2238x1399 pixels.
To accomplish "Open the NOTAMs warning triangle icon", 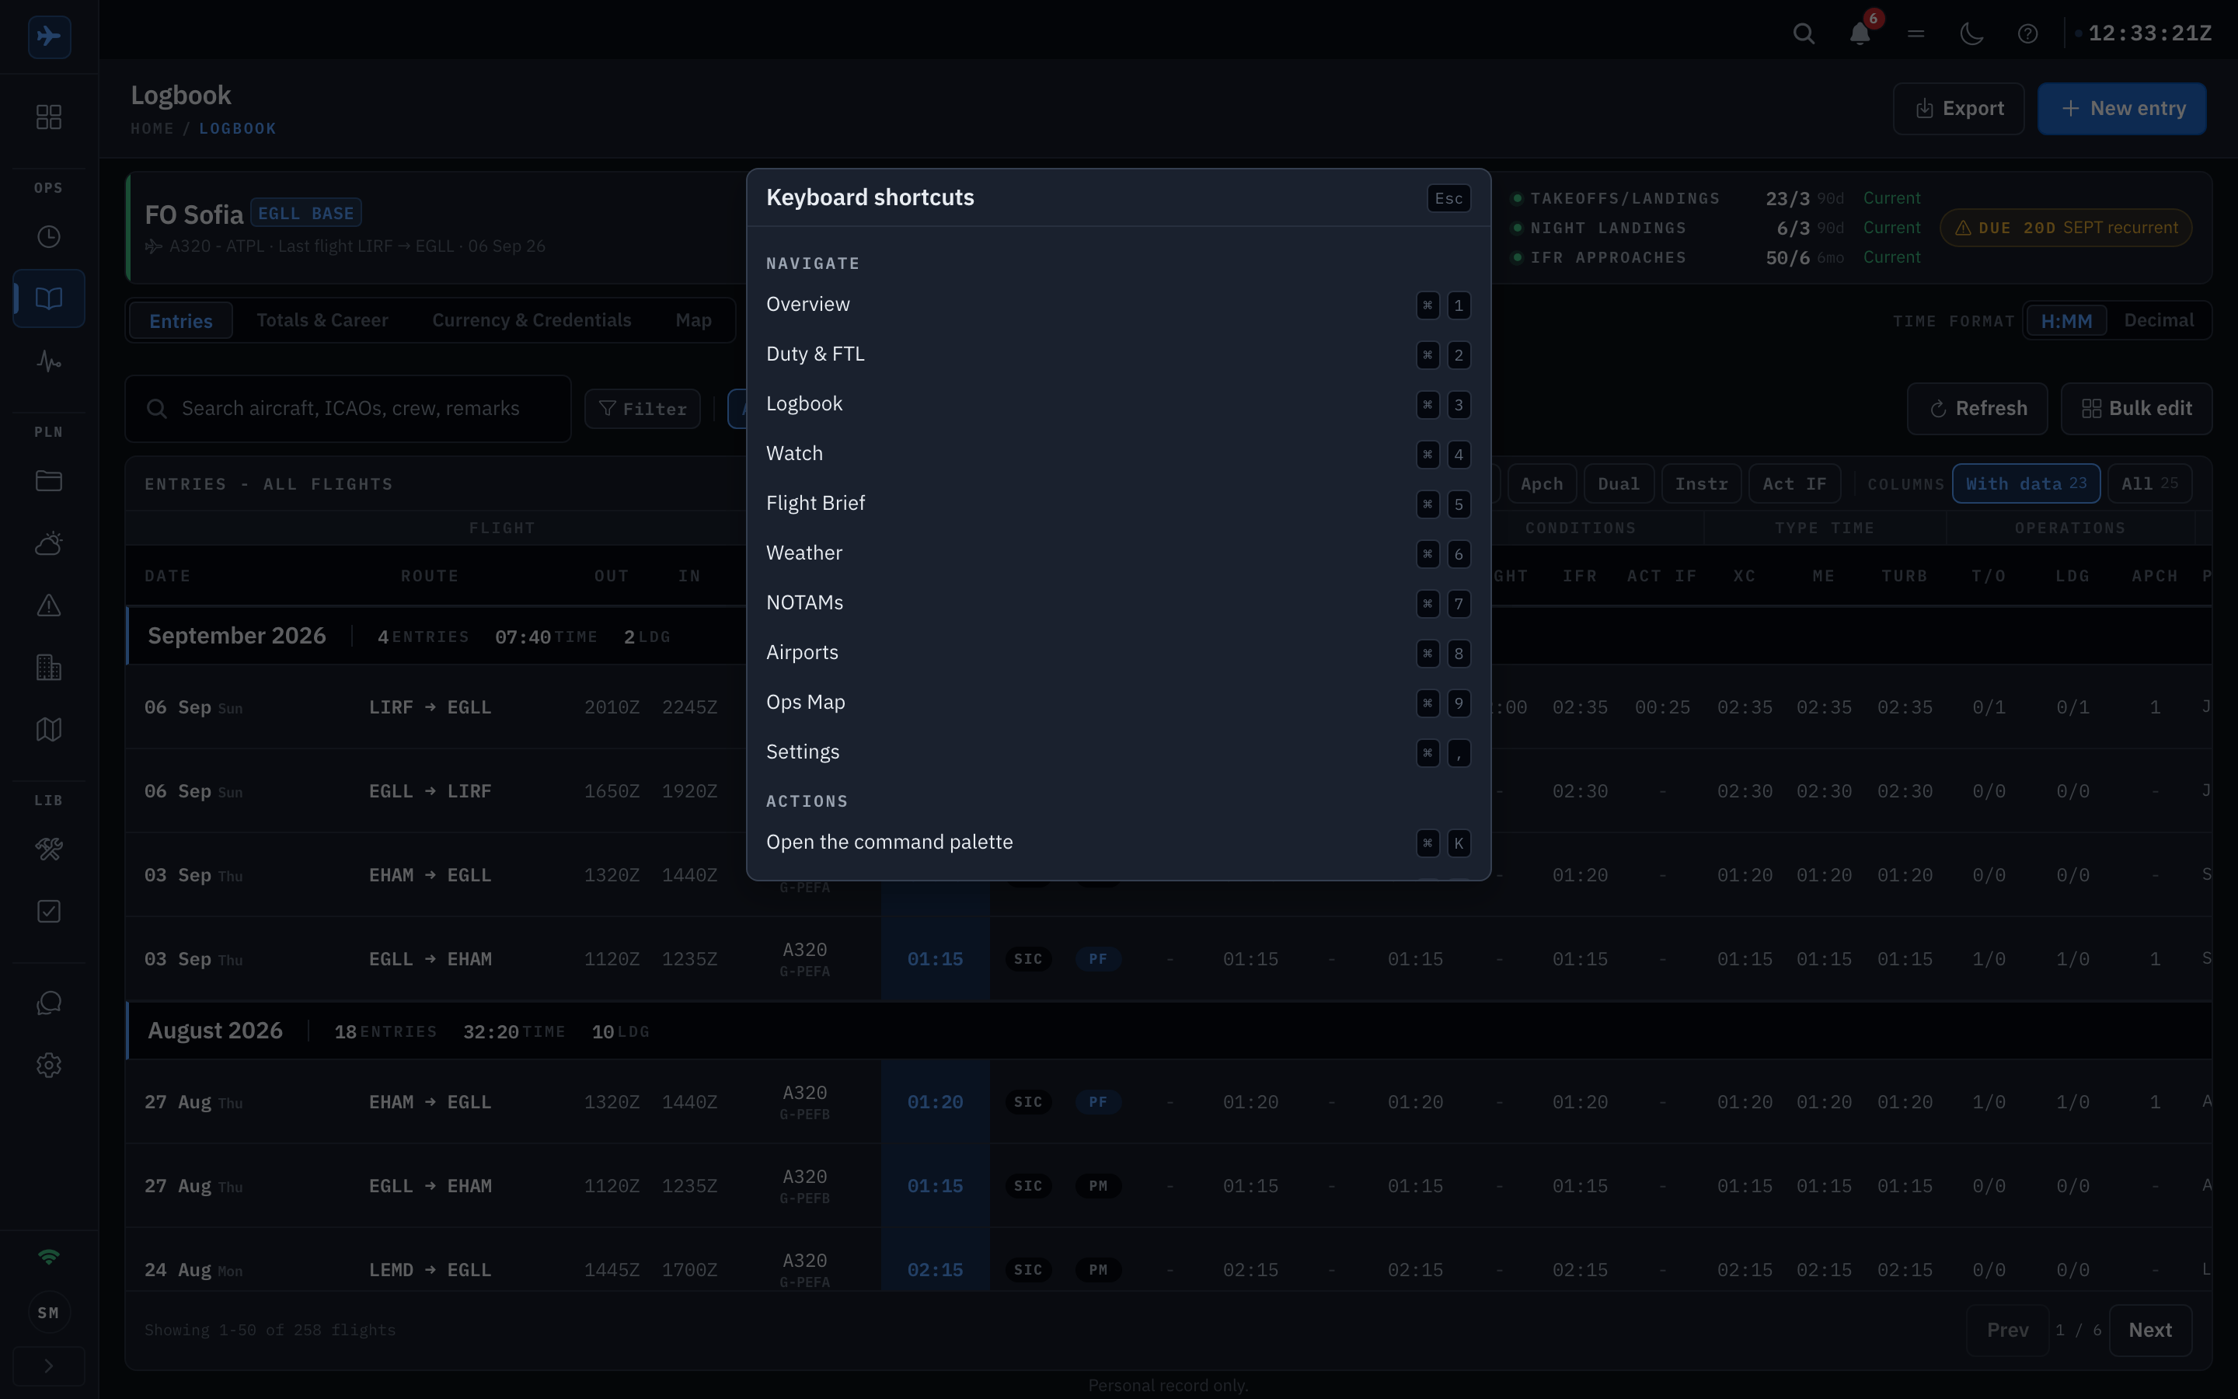I will [49, 605].
